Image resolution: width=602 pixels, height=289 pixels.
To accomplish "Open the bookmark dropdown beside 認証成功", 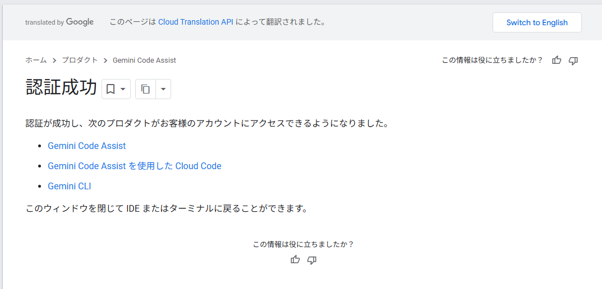I will pos(116,89).
